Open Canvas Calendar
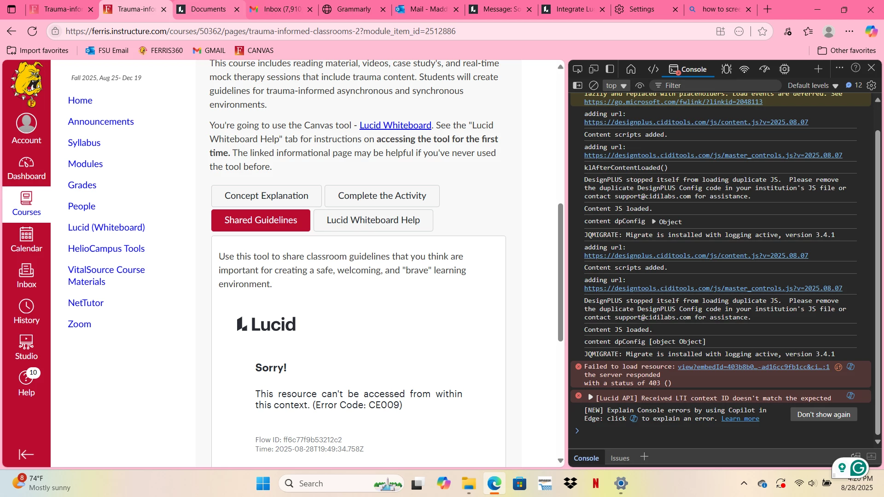 26,240
